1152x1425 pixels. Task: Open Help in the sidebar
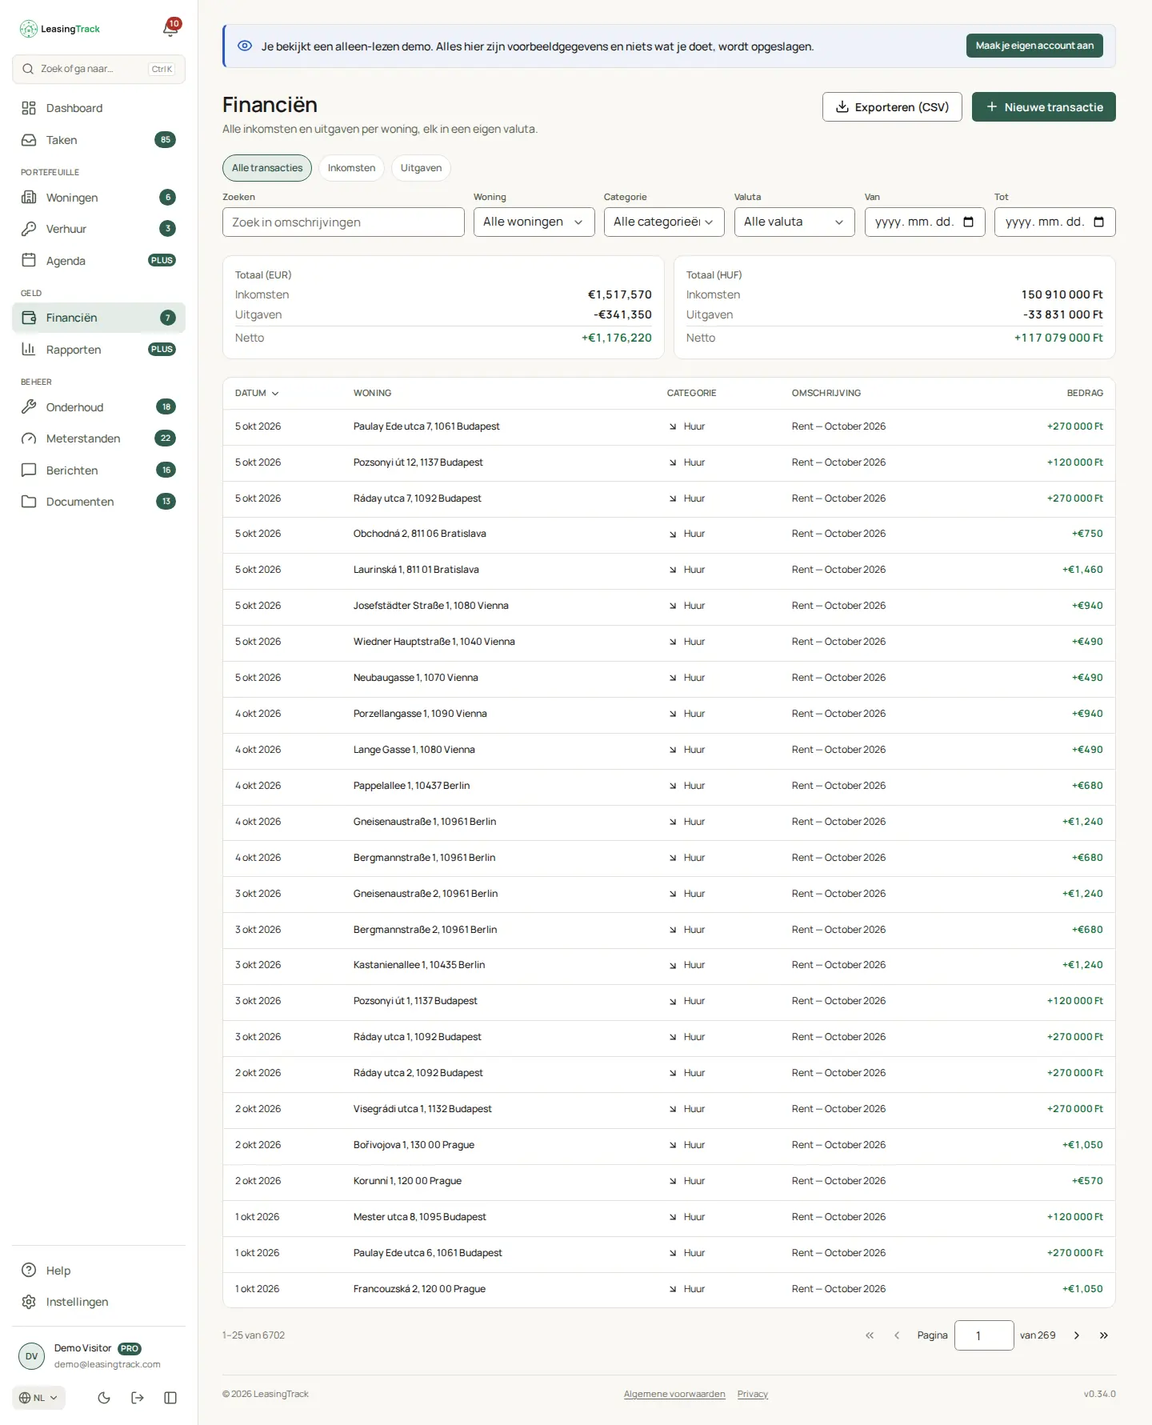[x=98, y=1271]
